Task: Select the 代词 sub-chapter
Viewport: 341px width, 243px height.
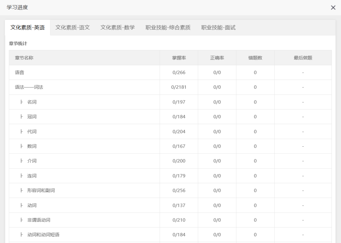Action: coord(32,132)
